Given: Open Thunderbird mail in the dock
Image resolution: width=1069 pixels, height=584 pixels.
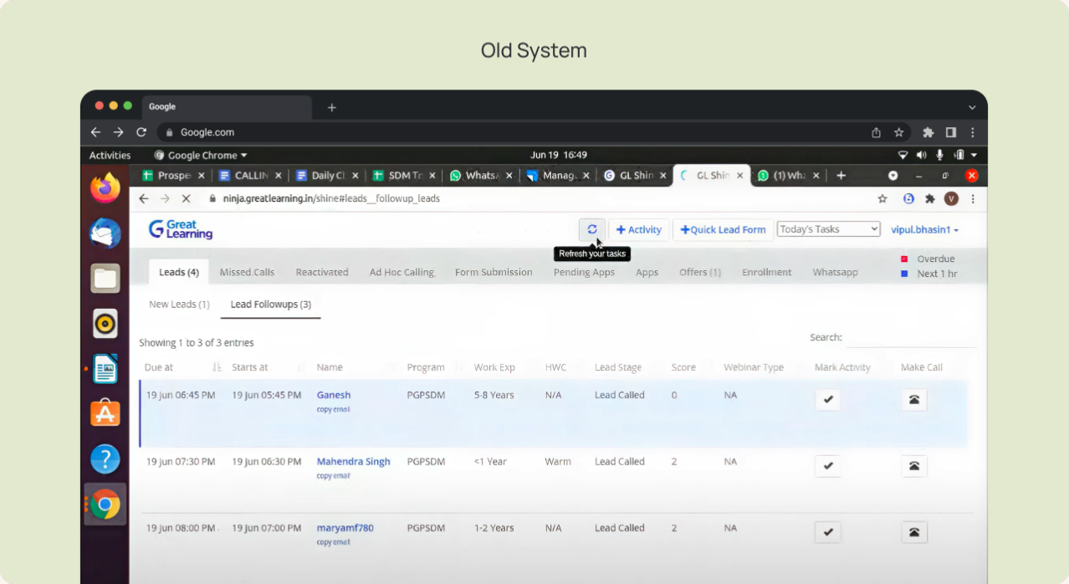Looking at the screenshot, I should pyautogui.click(x=105, y=233).
